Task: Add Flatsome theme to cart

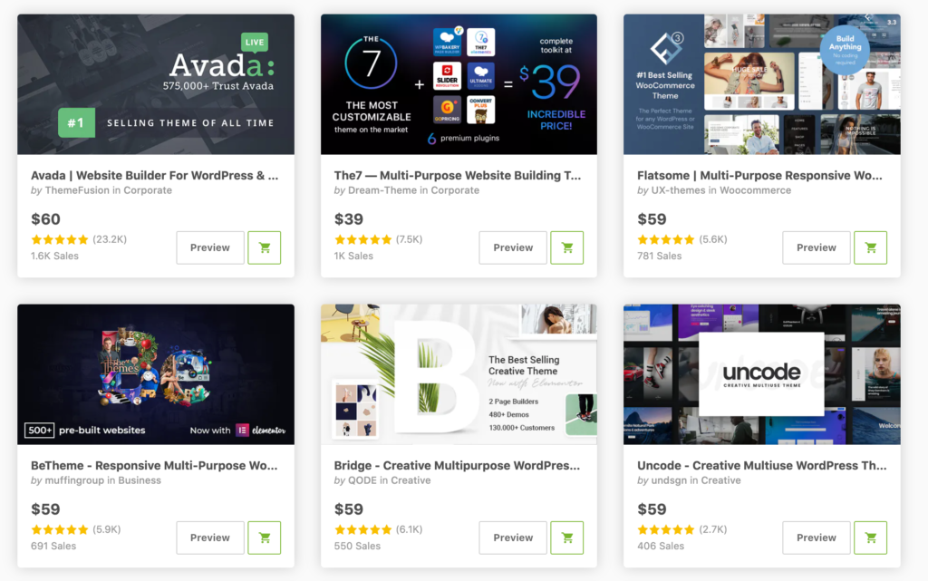Action: pos(870,247)
